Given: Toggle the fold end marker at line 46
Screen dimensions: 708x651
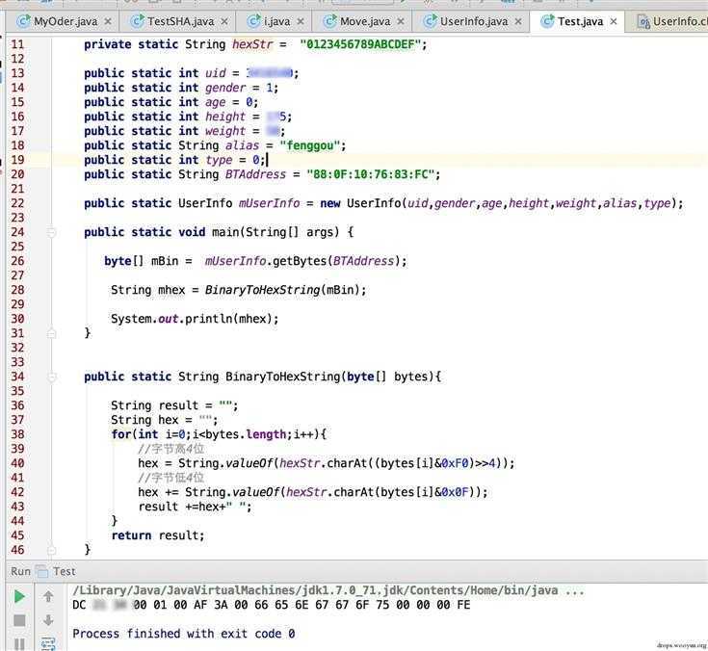Looking at the screenshot, I should [x=51, y=550].
